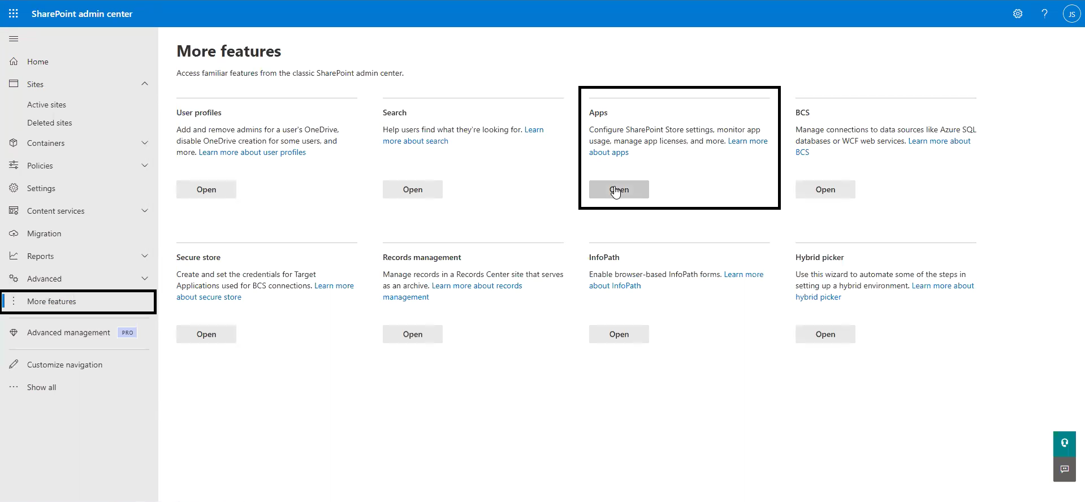The image size is (1085, 502).
Task: Click Show all in navigation
Action: [x=41, y=387]
